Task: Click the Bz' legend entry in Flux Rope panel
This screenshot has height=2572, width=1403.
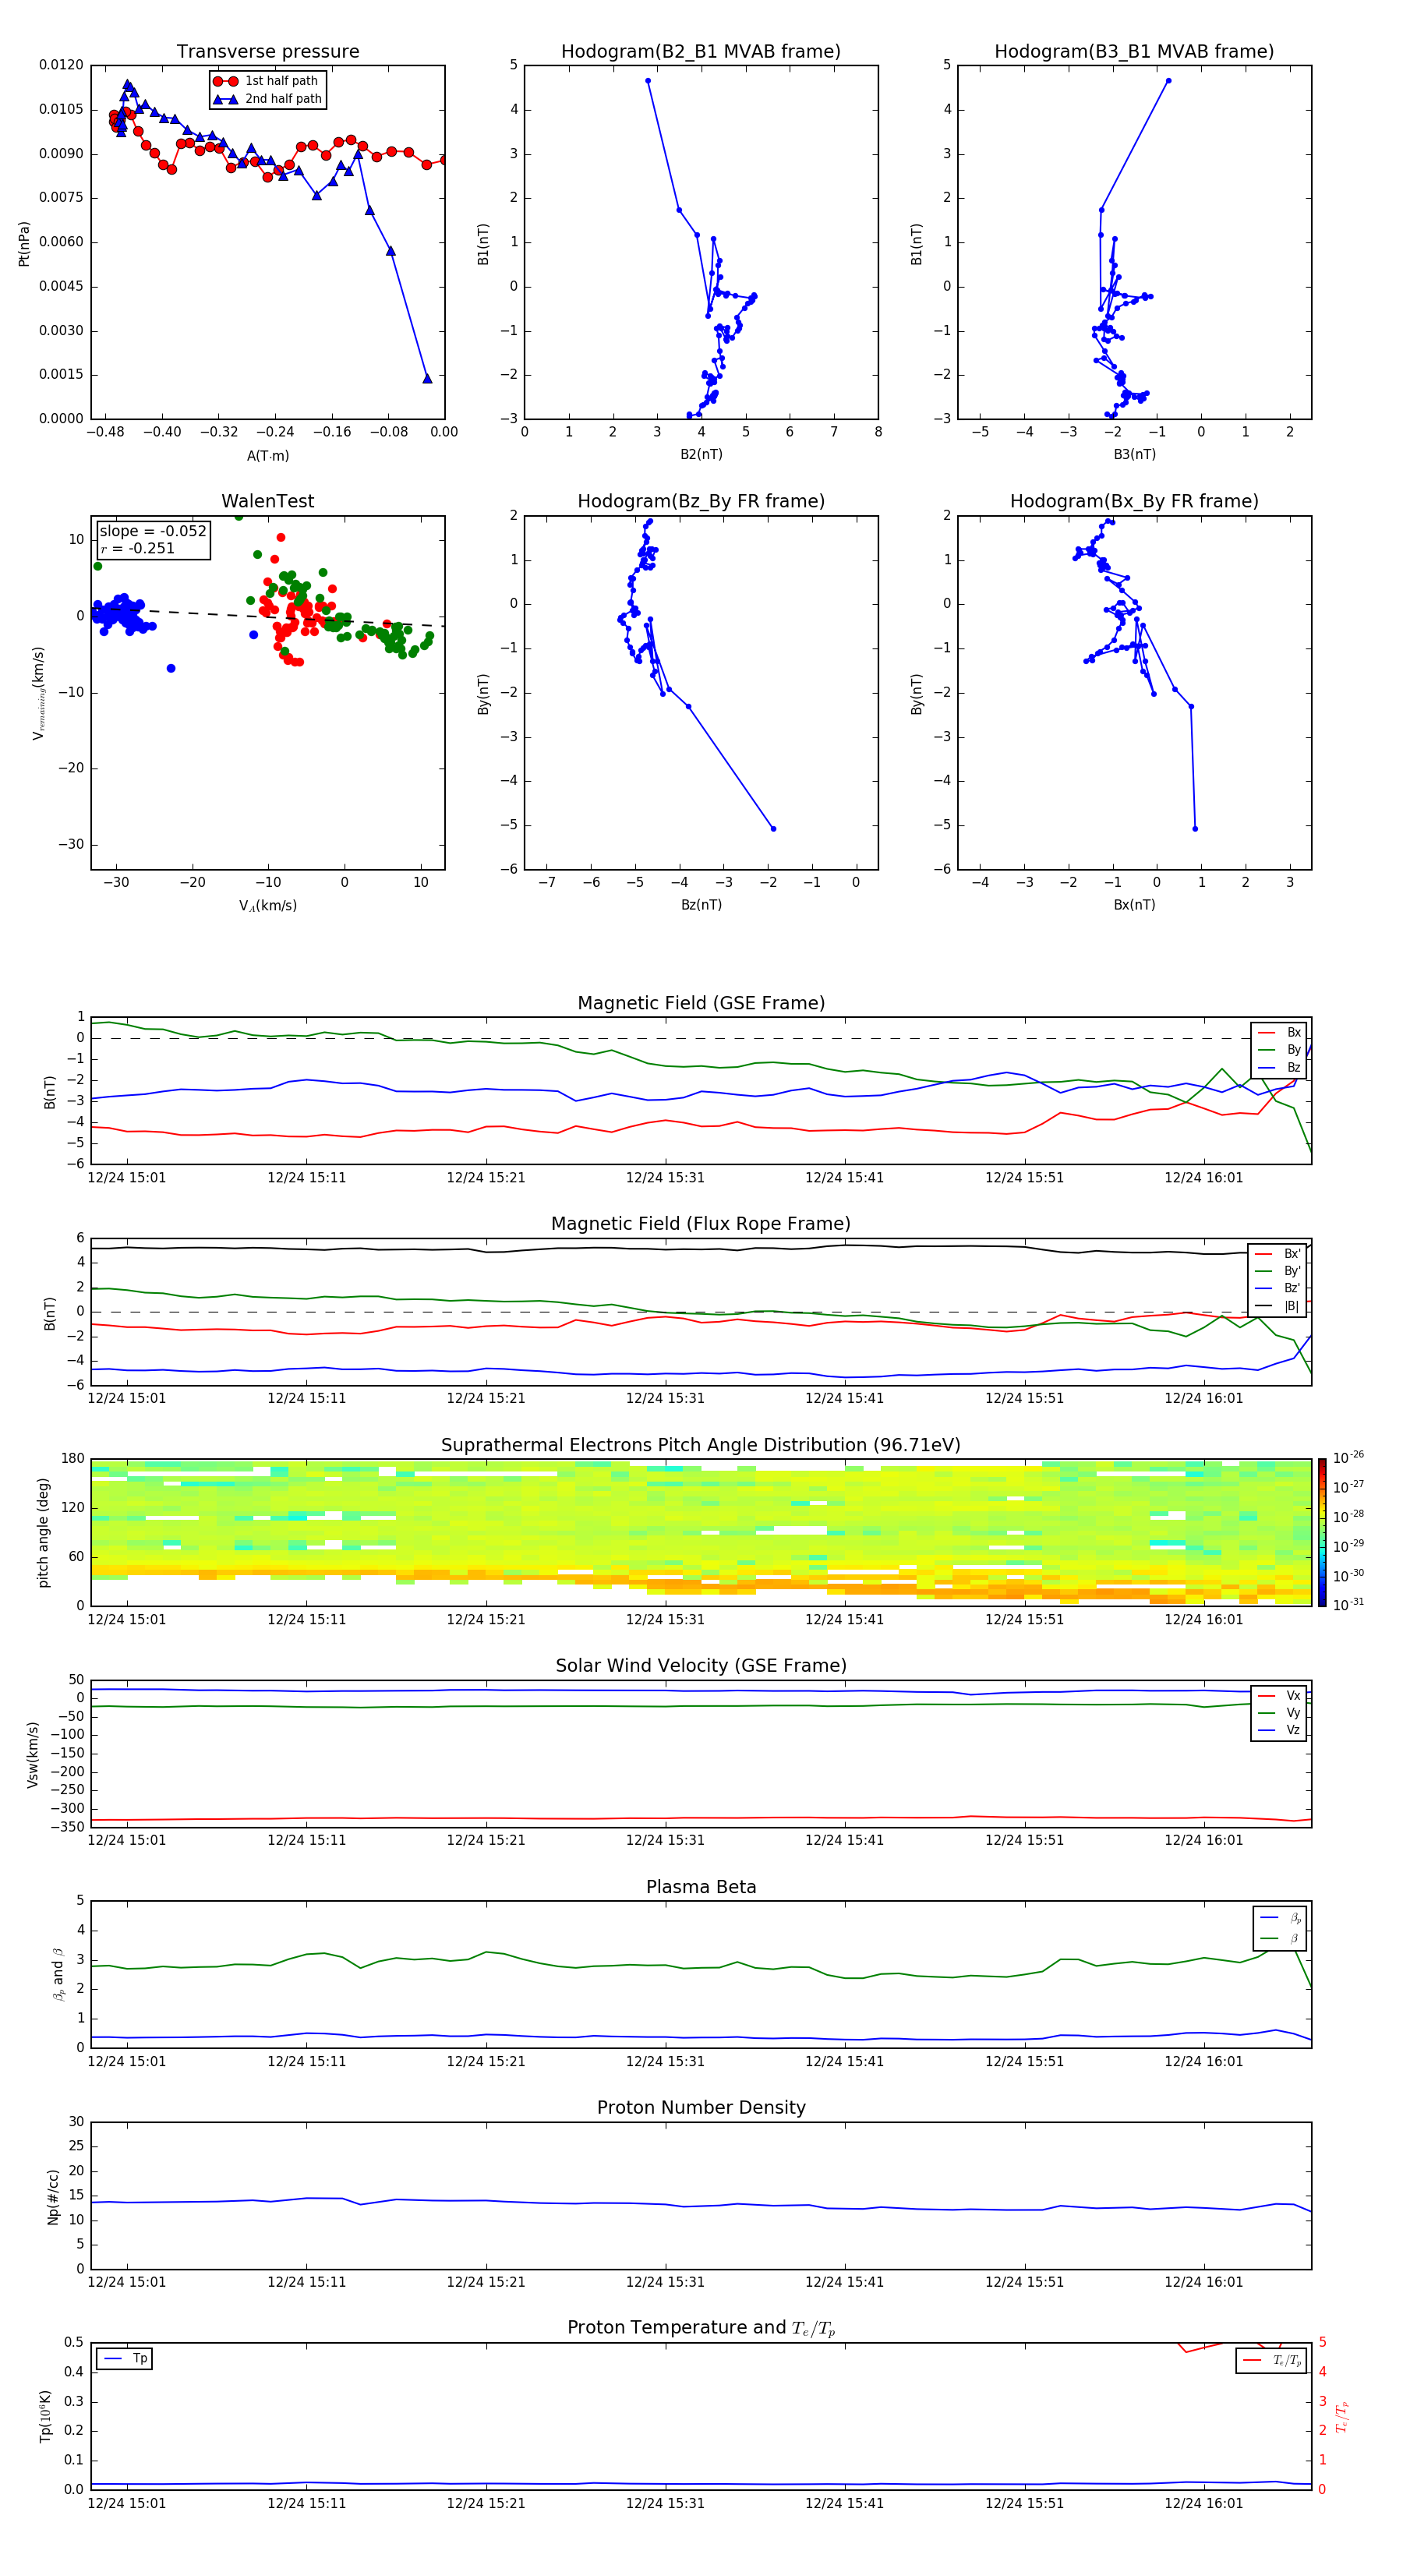Action: pos(1278,1289)
